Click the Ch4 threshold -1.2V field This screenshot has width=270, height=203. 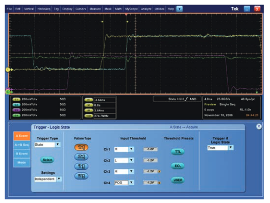(x=150, y=183)
